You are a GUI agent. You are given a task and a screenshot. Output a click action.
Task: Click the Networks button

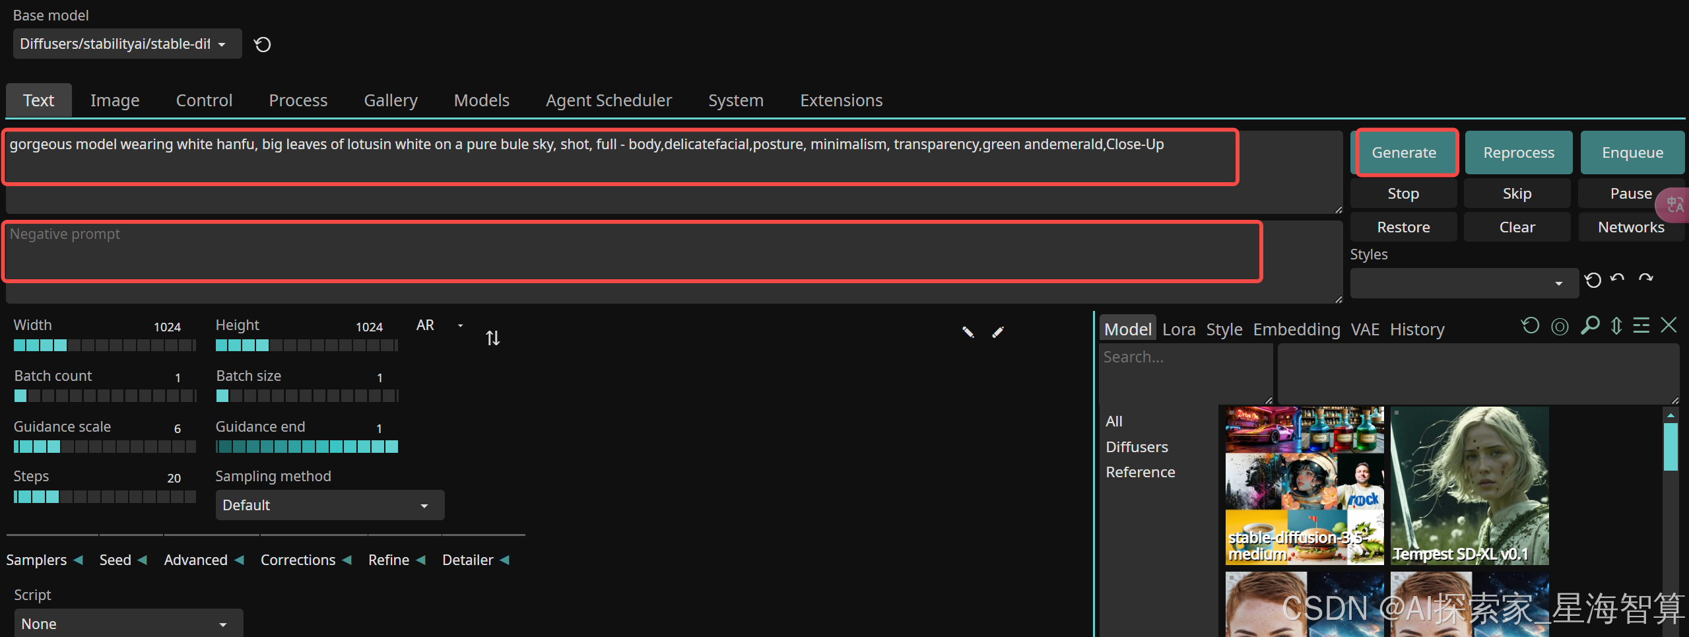click(1631, 227)
